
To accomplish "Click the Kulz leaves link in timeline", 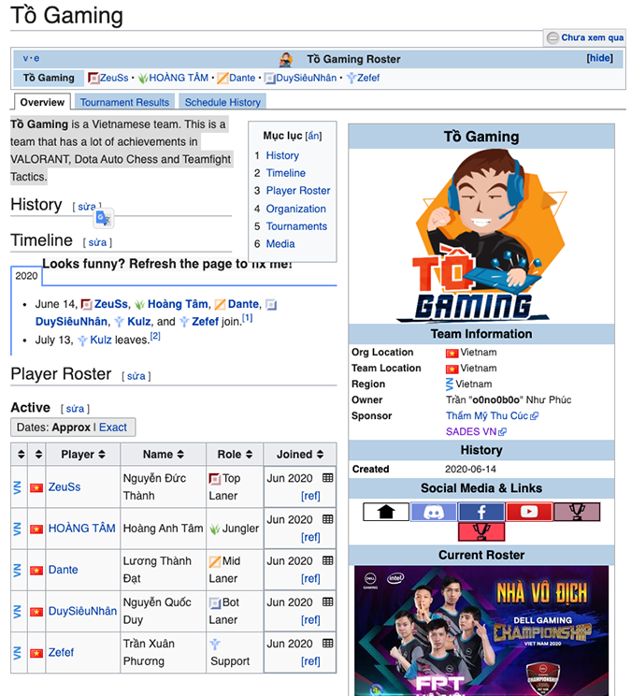I will 101,340.
